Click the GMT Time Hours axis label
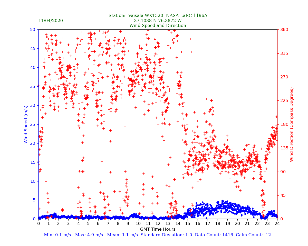308x246 pixels. 158,229
